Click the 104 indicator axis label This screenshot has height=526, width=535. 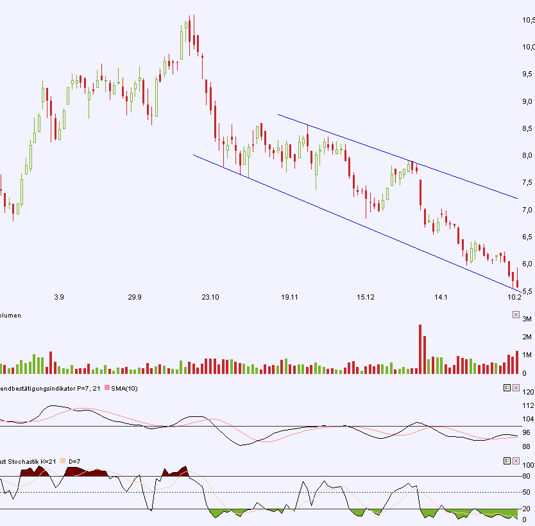pos(528,418)
